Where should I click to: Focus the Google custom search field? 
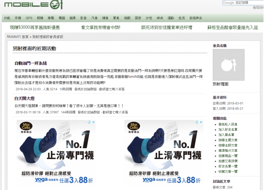click(x=243, y=3)
